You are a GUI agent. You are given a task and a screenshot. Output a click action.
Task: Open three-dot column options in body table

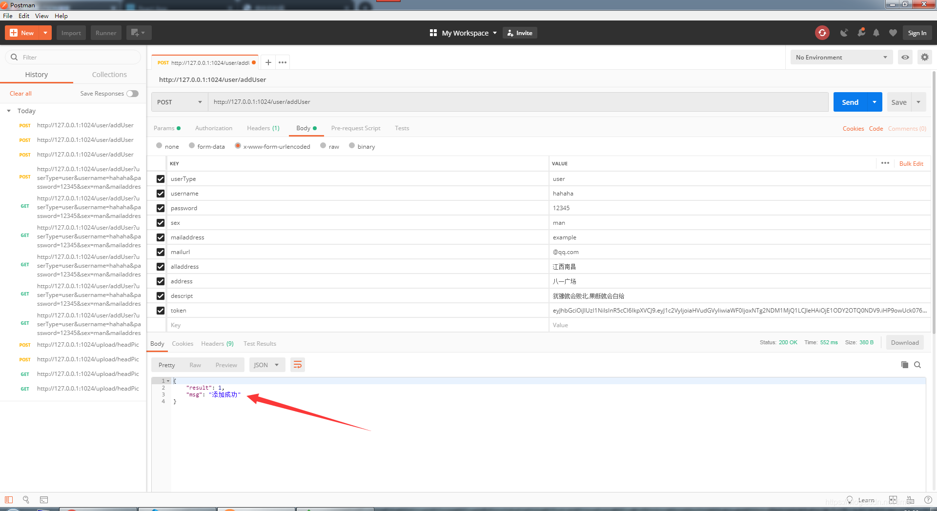point(885,163)
